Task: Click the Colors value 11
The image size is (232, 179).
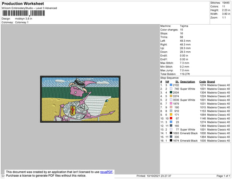Action: (x=223, y=7)
